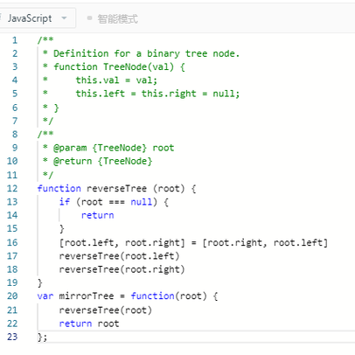Screen dimensions: 355x355
Task: Click line number 20 in gutter
Action: 12,296
